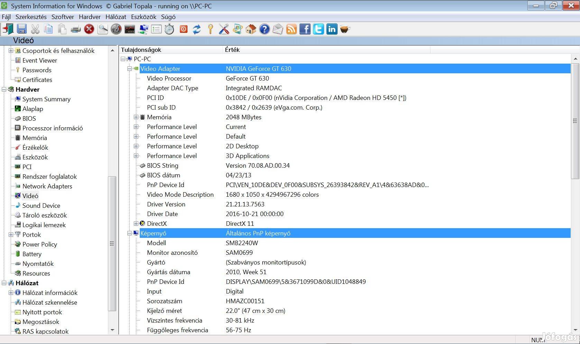Image resolution: width=580 pixels, height=344 pixels.
Task: Expand the Memória 2048 MBytes row
Action: tap(136, 117)
